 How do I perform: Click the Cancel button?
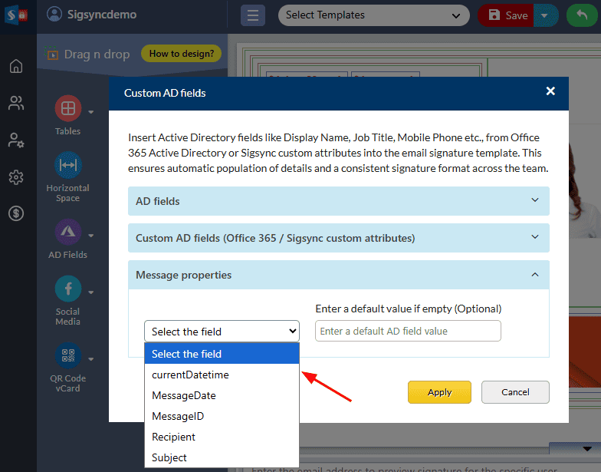point(515,392)
